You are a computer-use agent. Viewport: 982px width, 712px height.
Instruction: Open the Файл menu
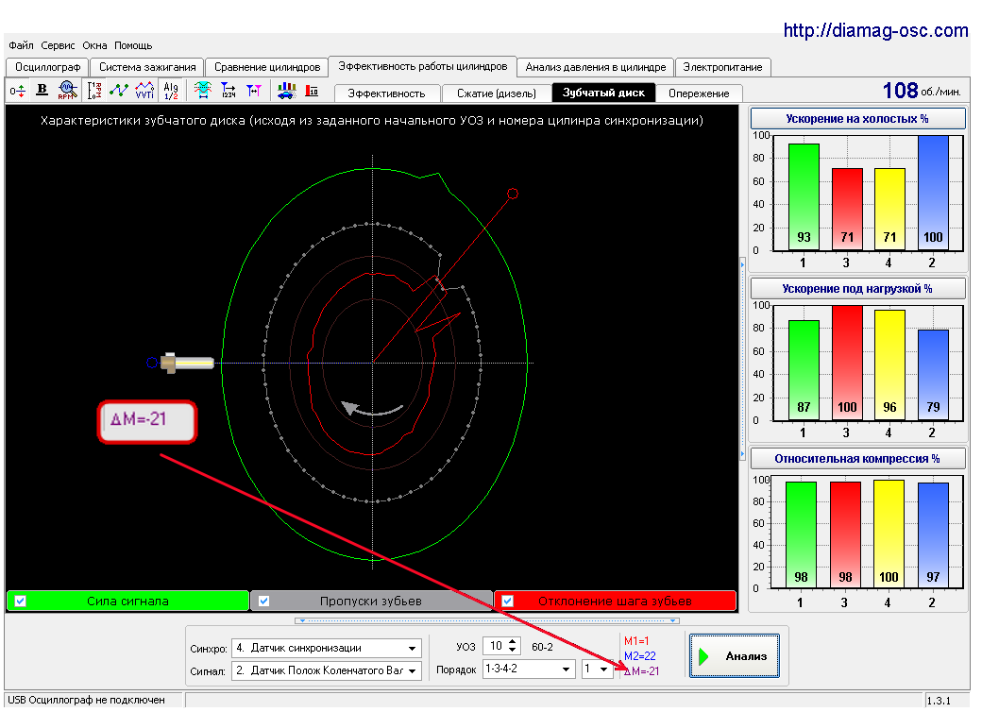coord(22,45)
